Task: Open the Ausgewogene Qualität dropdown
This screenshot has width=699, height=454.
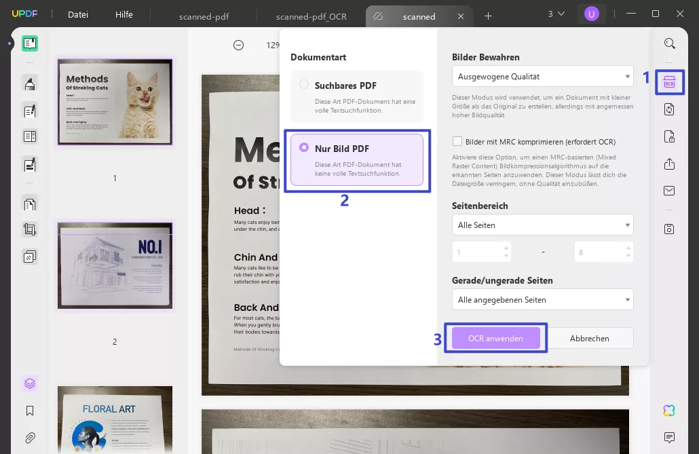Action: pyautogui.click(x=542, y=76)
